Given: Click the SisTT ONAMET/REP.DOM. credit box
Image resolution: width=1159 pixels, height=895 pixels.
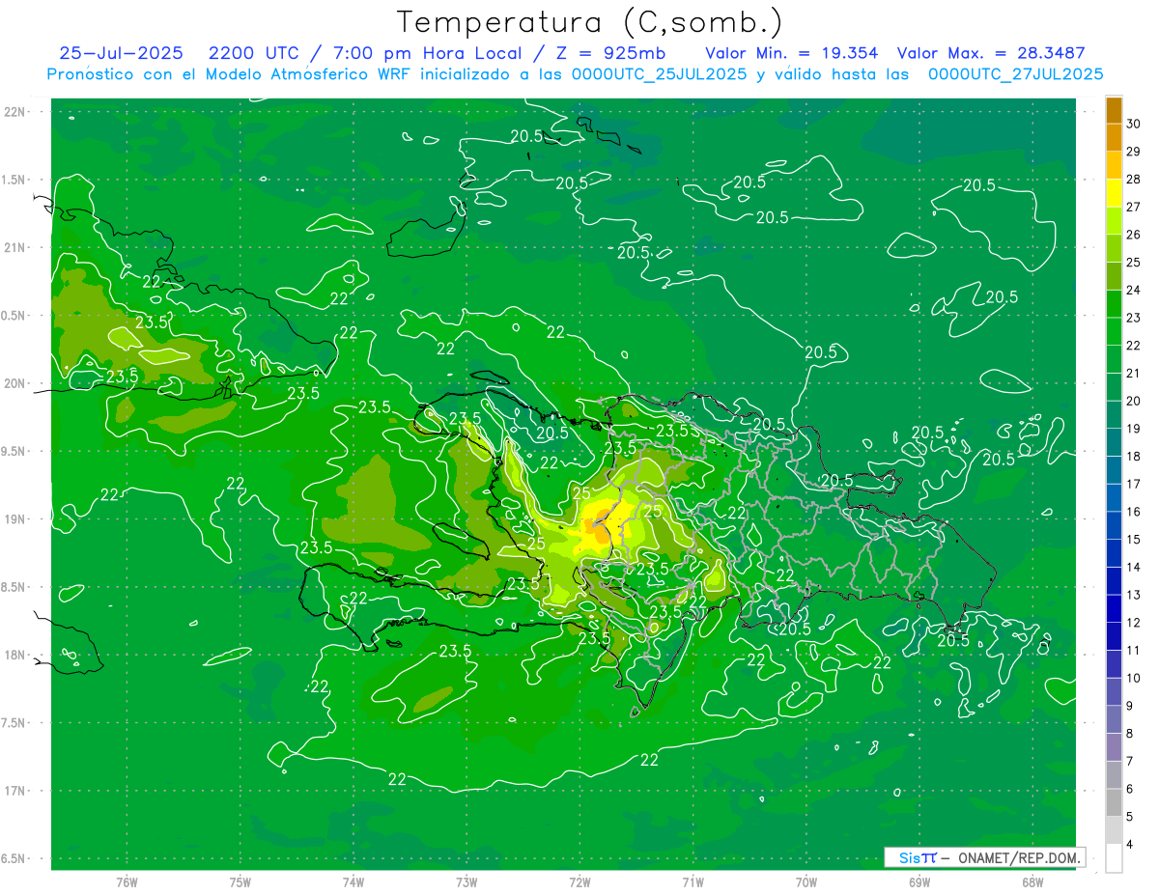Looking at the screenshot, I should click(984, 857).
